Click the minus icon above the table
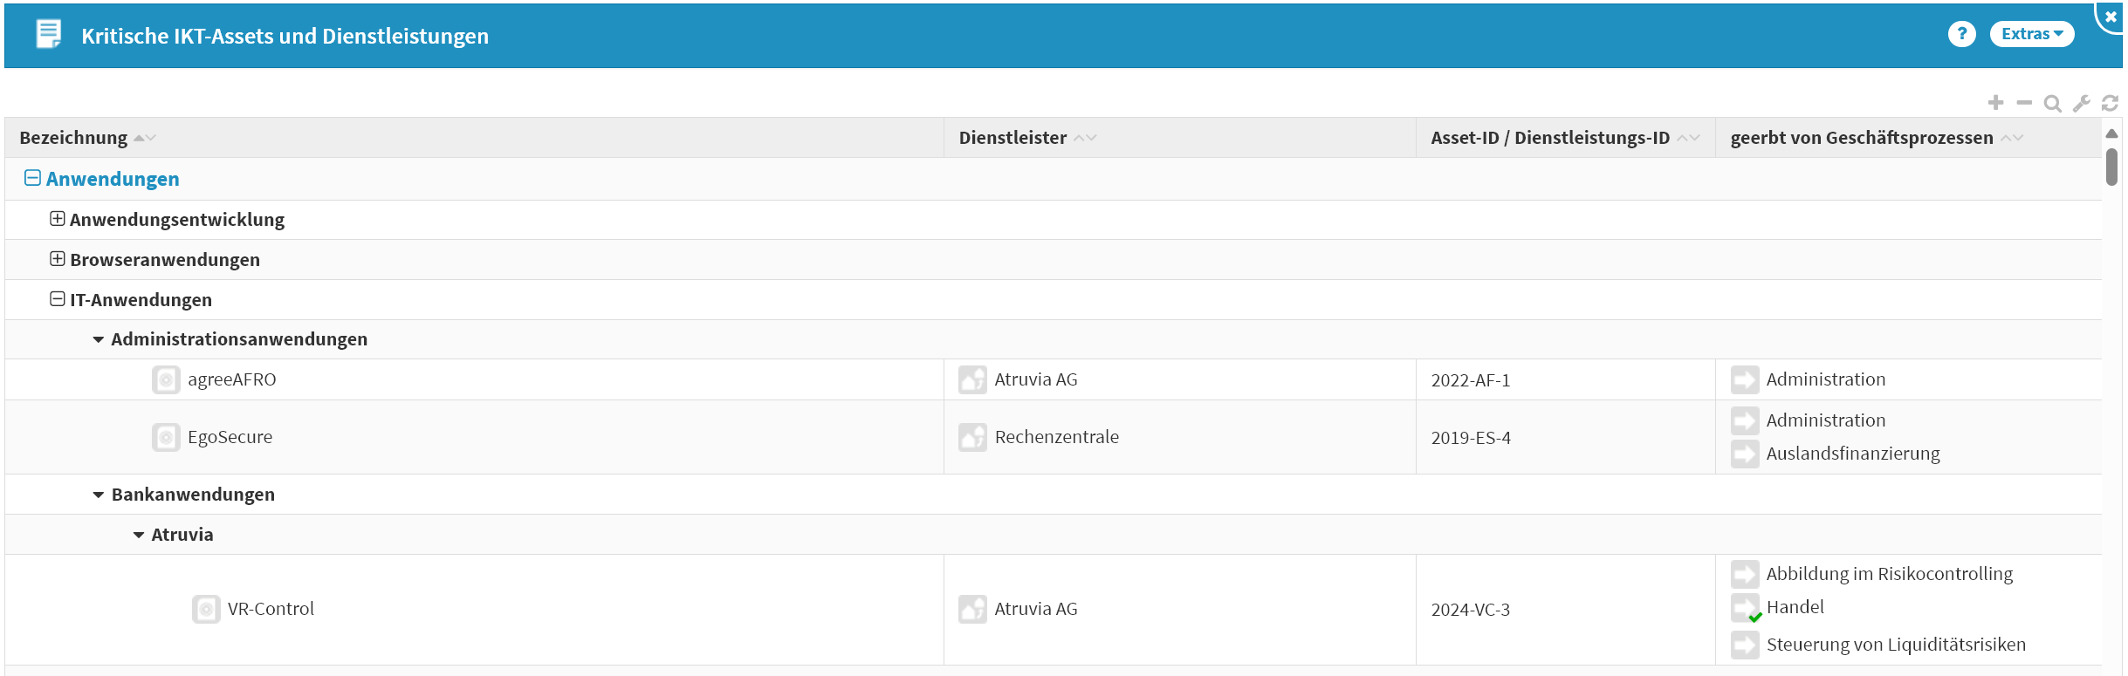The width and height of the screenshot is (2128, 676). pos(2024,103)
